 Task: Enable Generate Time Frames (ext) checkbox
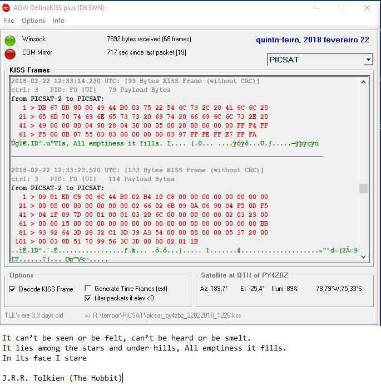[88, 288]
